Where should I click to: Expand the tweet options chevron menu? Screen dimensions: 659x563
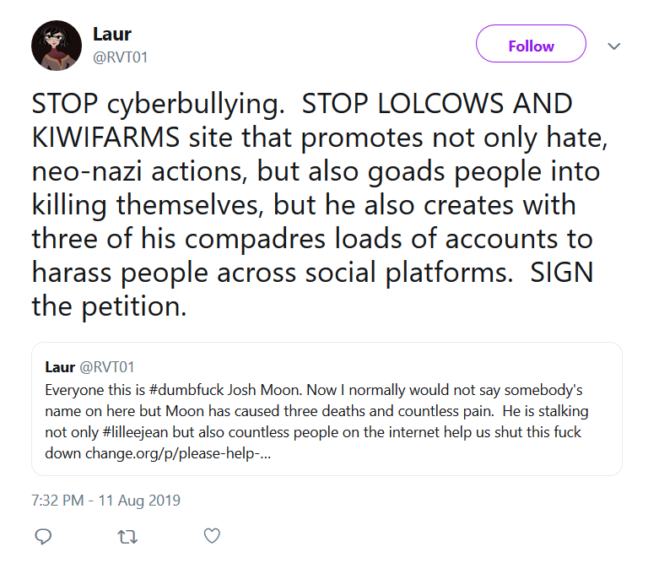(614, 46)
